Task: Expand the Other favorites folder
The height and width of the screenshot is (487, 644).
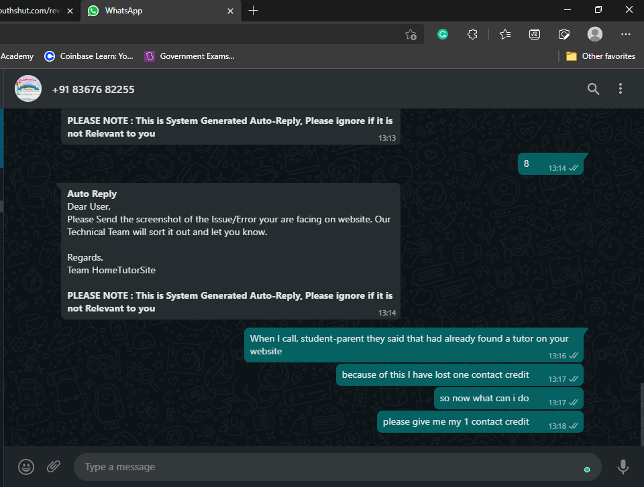Action: tap(601, 56)
